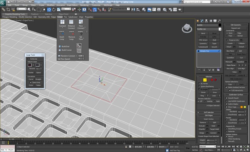Viewport: 250px width, 152px height.
Task: Toggle Ignore Backfacing checkbox
Action: point(199,86)
